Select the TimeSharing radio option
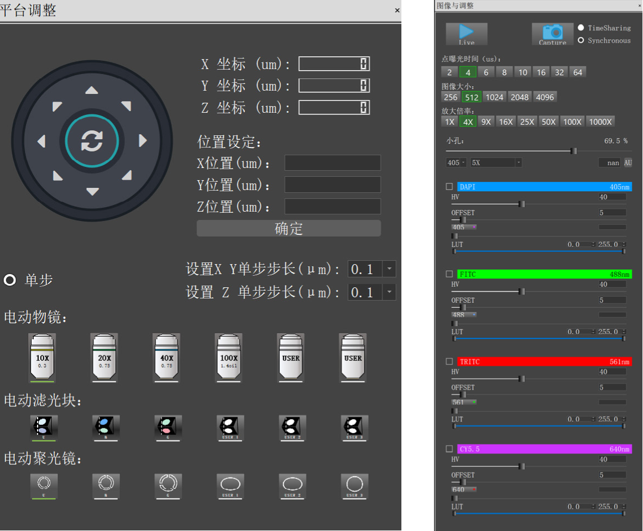 (x=581, y=28)
